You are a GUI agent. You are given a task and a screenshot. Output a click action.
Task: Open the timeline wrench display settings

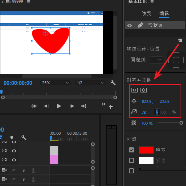[24, 138]
